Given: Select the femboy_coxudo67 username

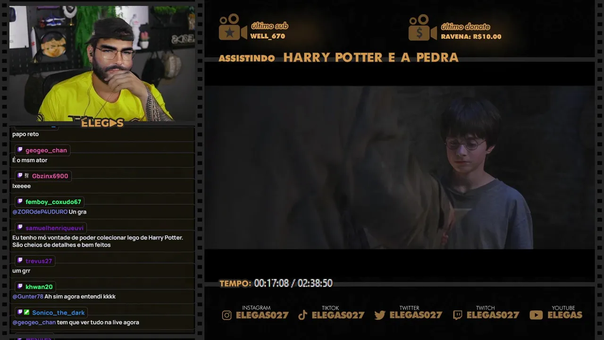Looking at the screenshot, I should click(x=53, y=202).
